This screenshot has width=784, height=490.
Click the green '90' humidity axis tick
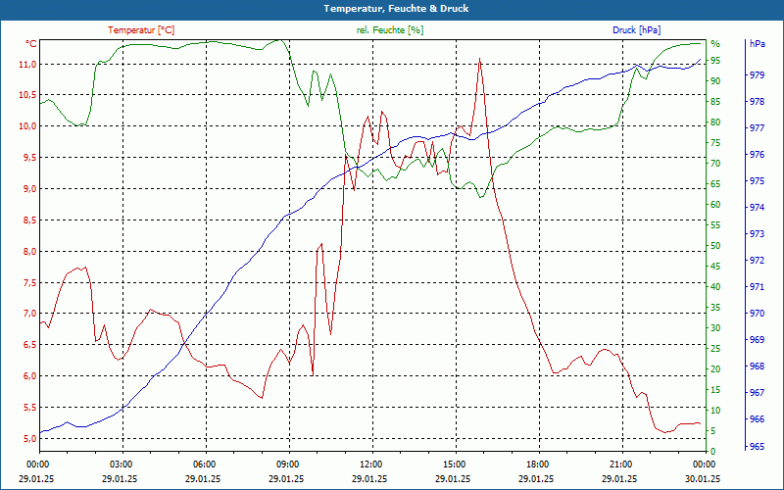tap(715, 81)
